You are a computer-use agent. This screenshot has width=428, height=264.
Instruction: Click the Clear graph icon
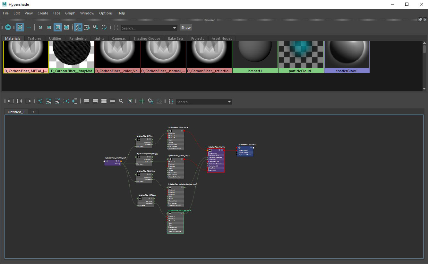[x=40, y=101]
